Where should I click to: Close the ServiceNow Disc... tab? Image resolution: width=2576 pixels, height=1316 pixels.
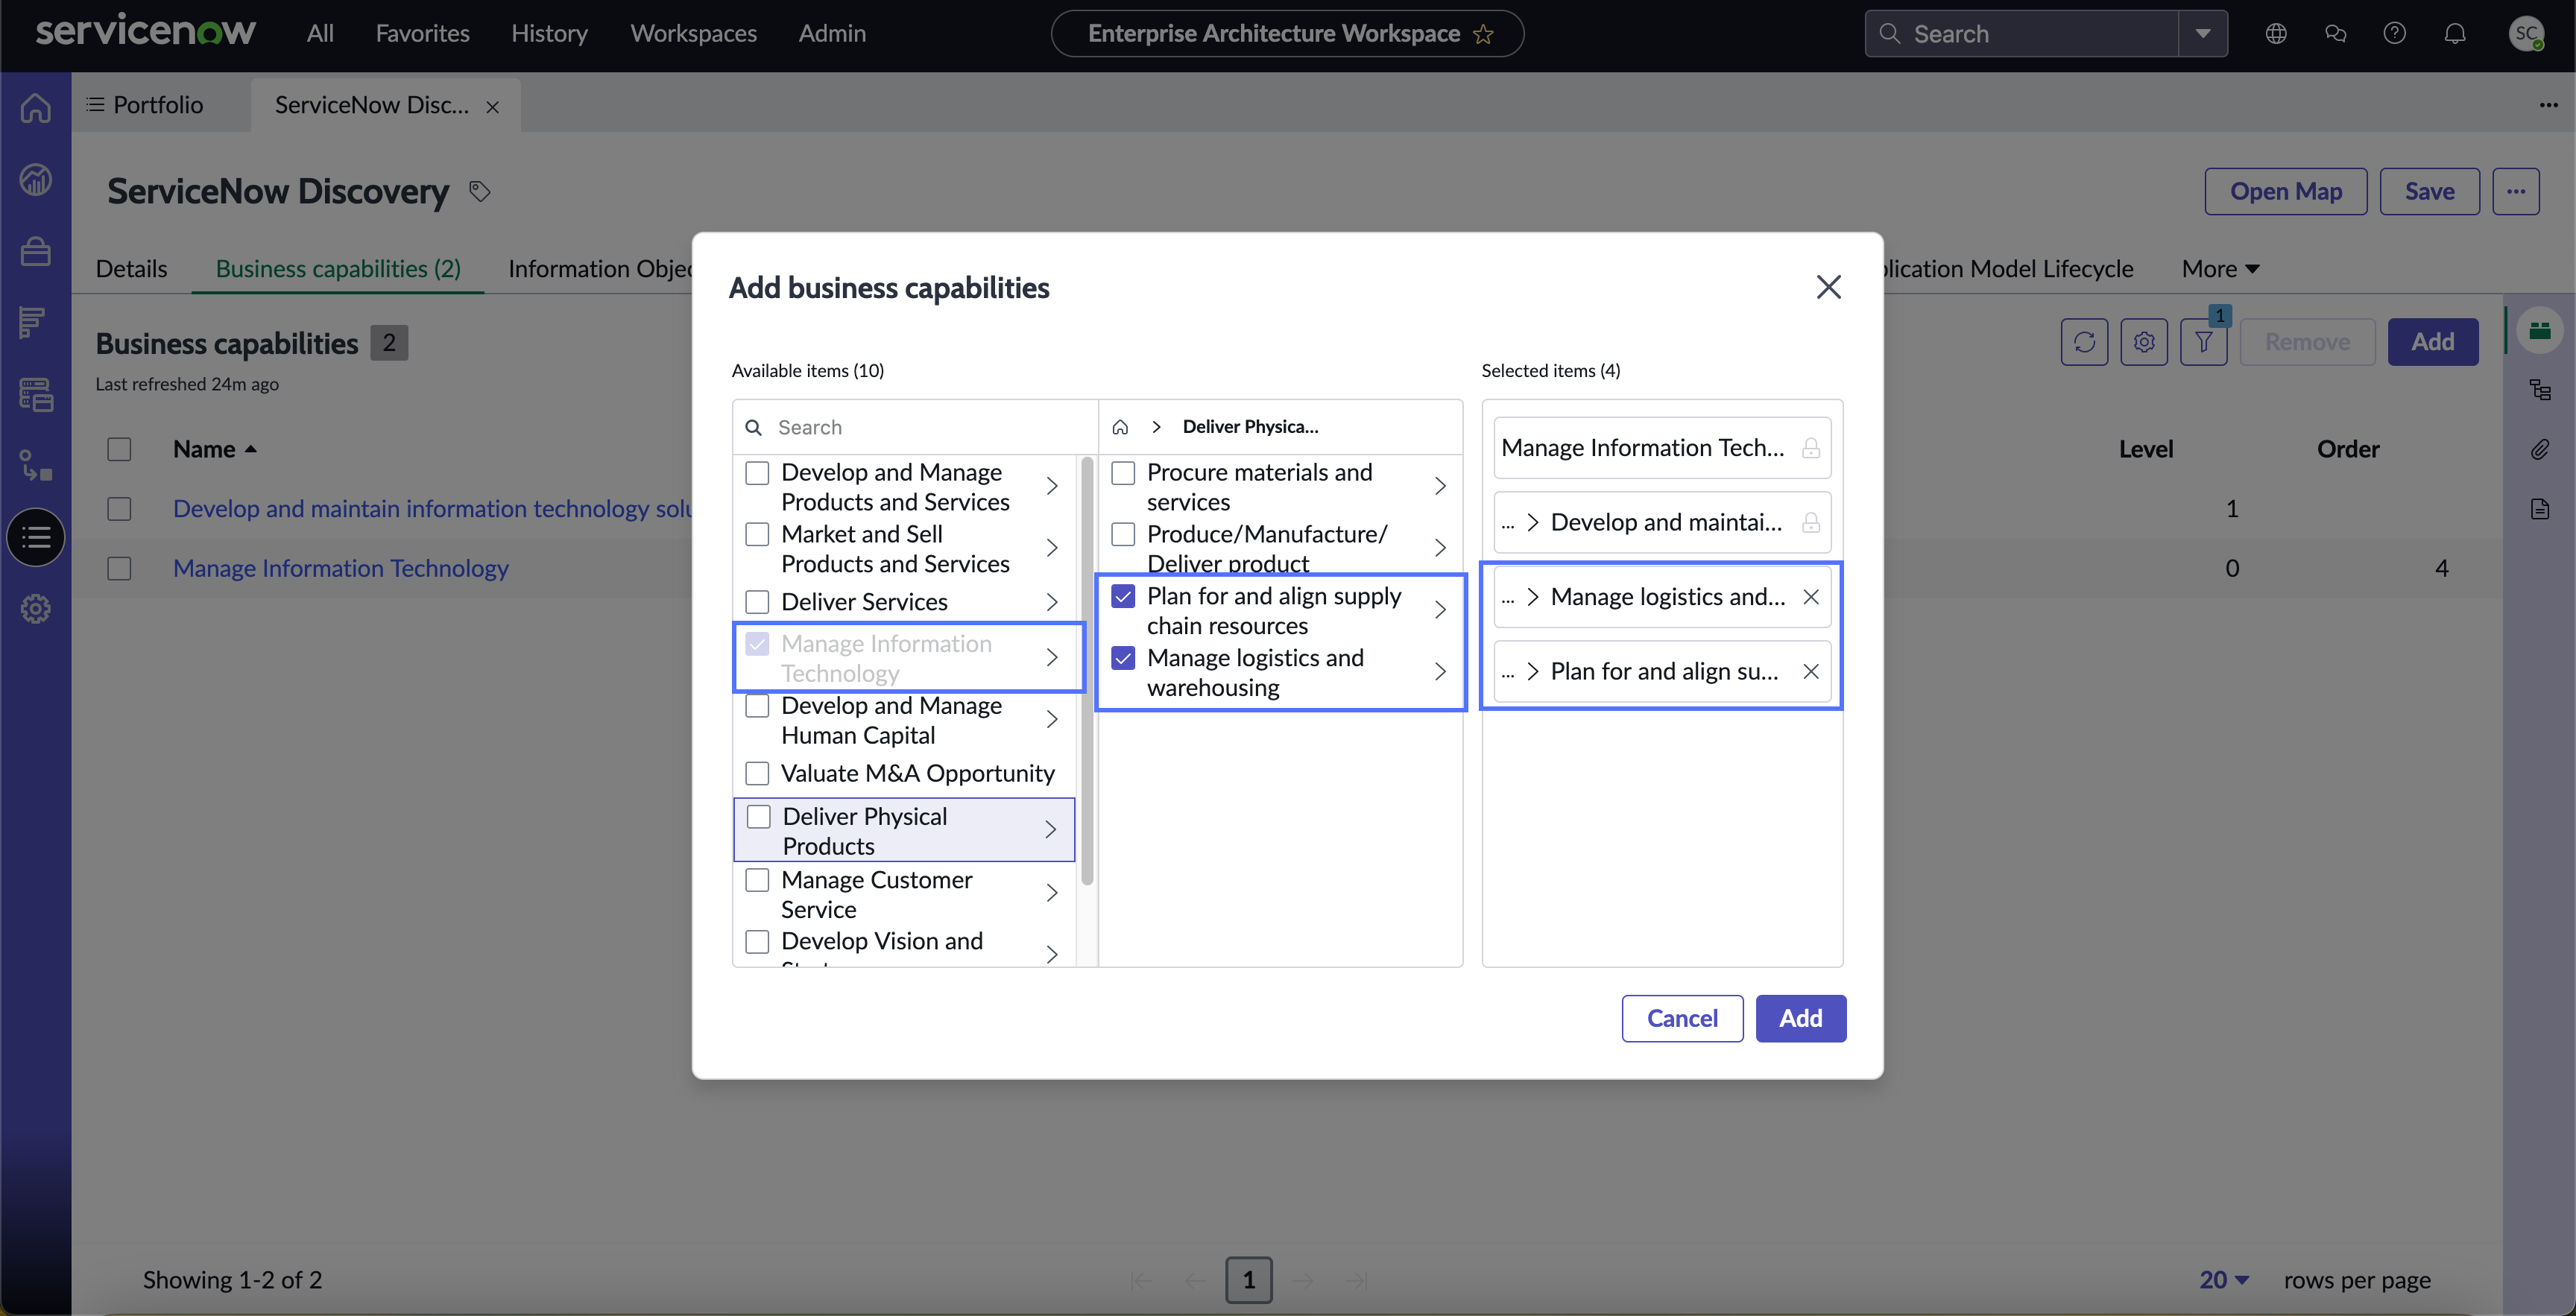493,106
